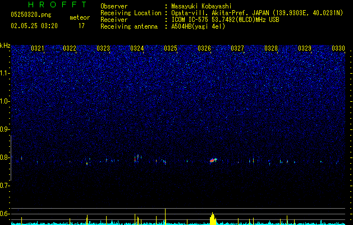Image resolution: width=353 pixels, height=225 pixels.
Task: Click the tall yellow spike below 0325
Action: tap(165, 217)
